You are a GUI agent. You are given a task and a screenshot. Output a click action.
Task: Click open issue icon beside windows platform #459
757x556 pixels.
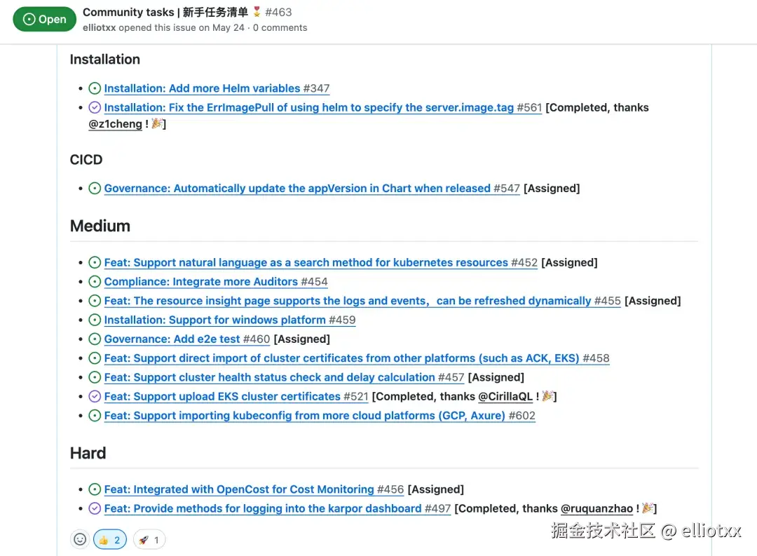pyautogui.click(x=95, y=320)
